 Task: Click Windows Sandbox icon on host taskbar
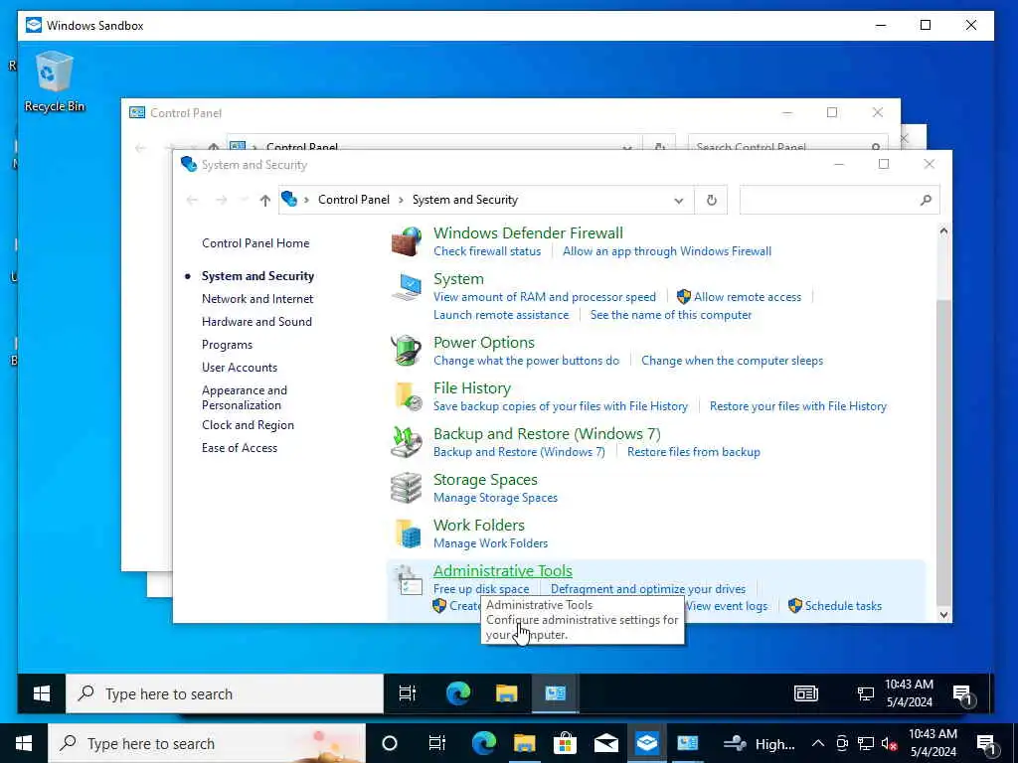point(646,743)
